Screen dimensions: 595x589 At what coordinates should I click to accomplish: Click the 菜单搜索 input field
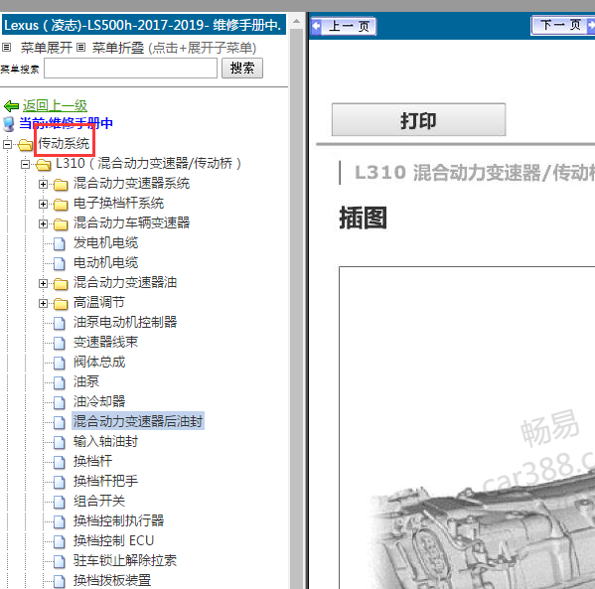coord(130,69)
